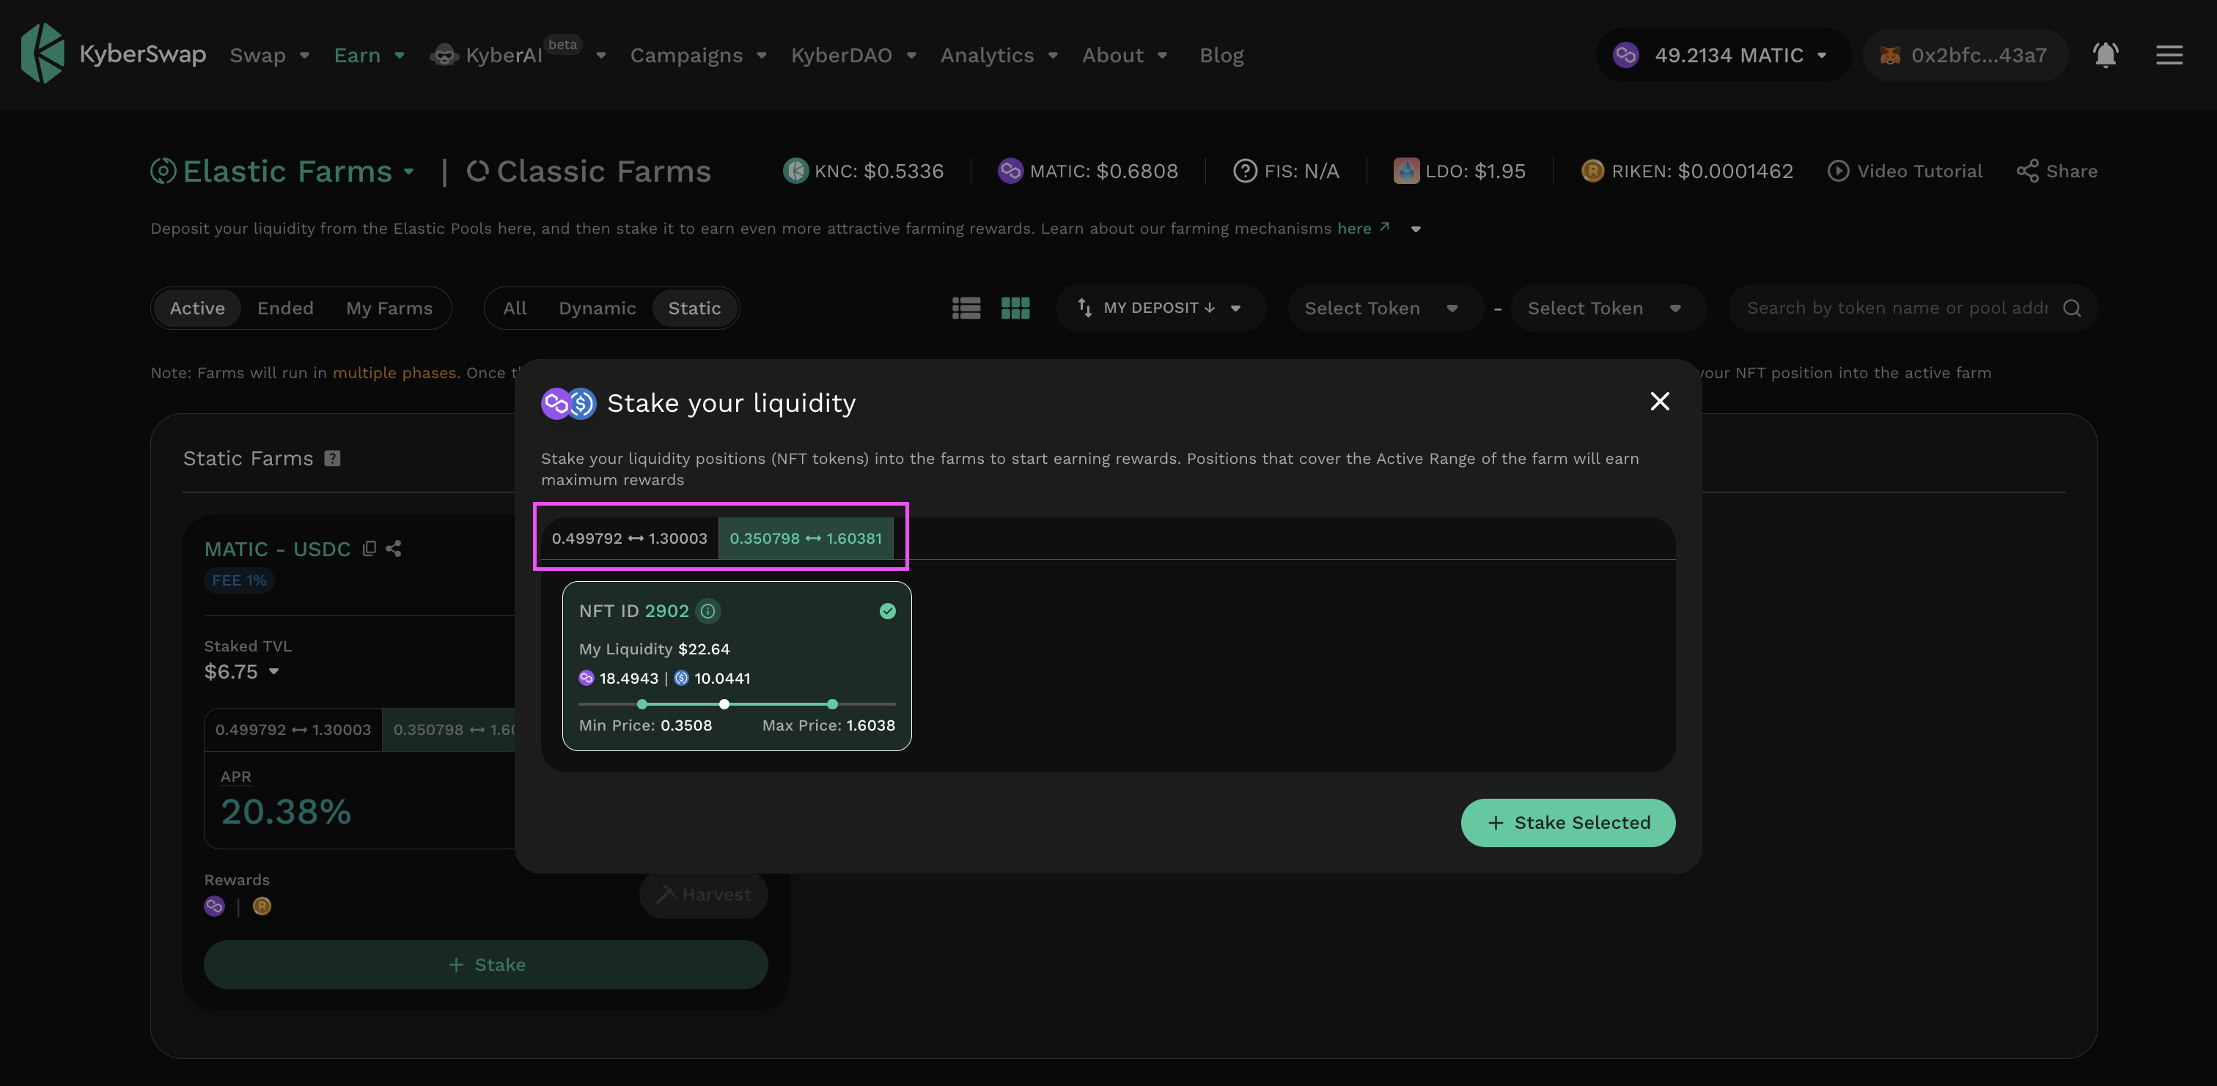The width and height of the screenshot is (2217, 1086).
Task: Open the Video Tutorial link
Action: pos(1905,171)
